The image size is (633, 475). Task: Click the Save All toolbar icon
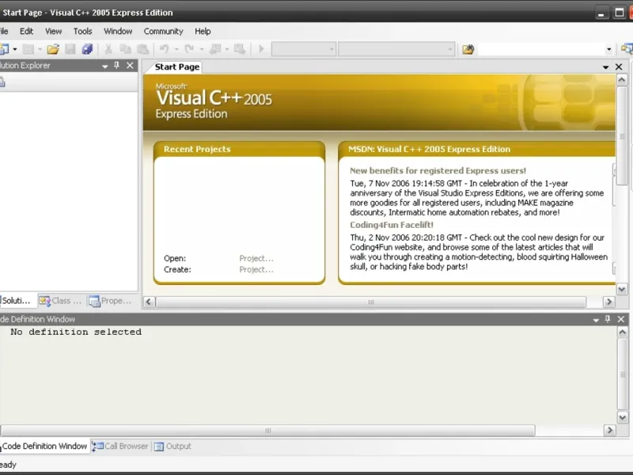pyautogui.click(x=87, y=49)
